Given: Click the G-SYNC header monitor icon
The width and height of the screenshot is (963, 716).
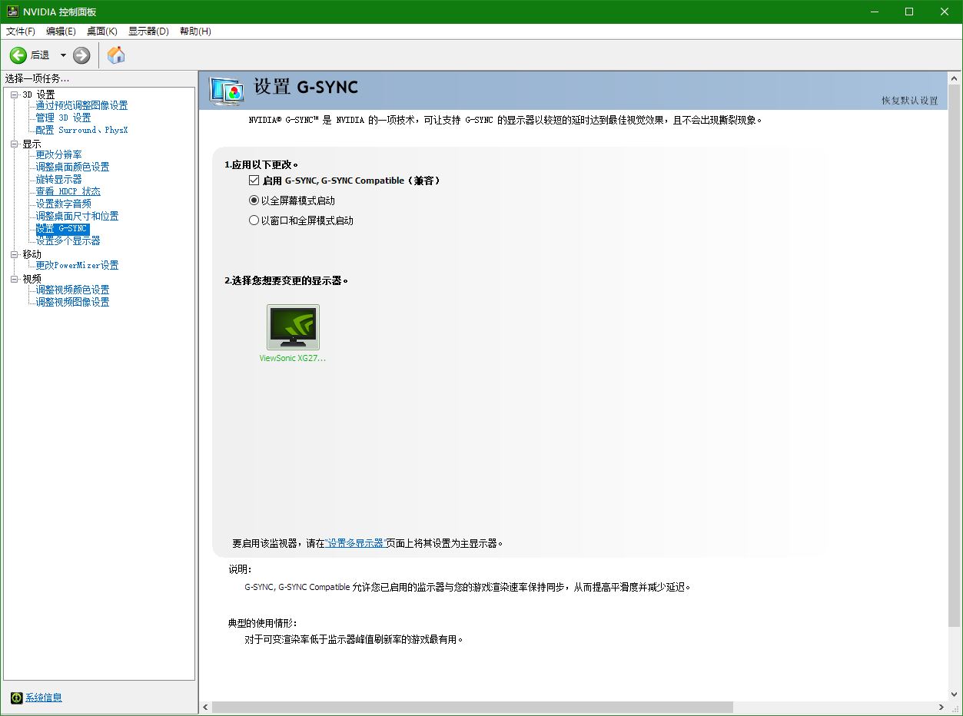Looking at the screenshot, I should point(227,91).
